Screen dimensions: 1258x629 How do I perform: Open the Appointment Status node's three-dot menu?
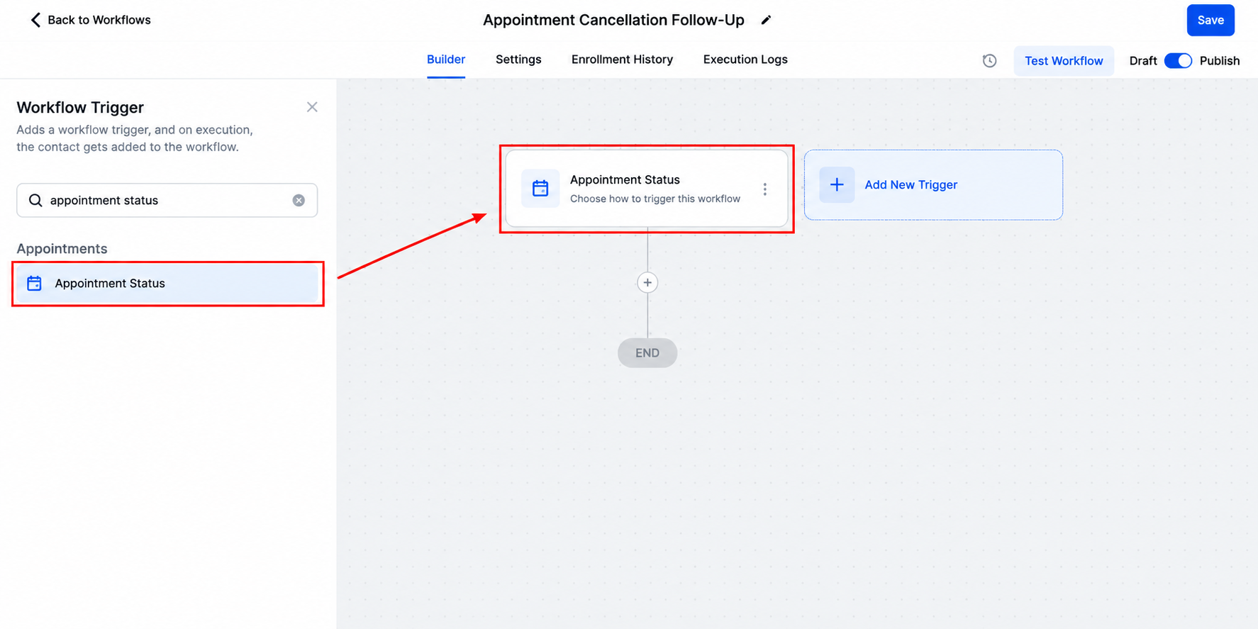pos(764,189)
